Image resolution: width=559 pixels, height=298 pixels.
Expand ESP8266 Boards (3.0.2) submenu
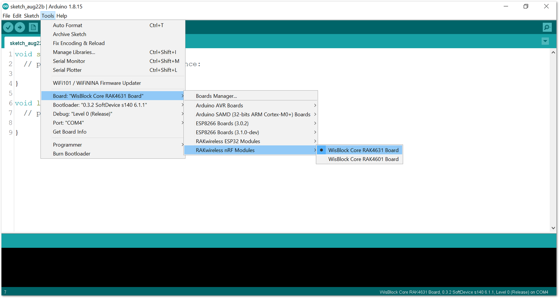[x=251, y=123]
